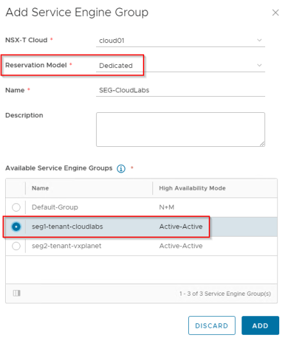Close the Add Service Engine Group dialog
The height and width of the screenshot is (338, 285).
tap(275, 12)
